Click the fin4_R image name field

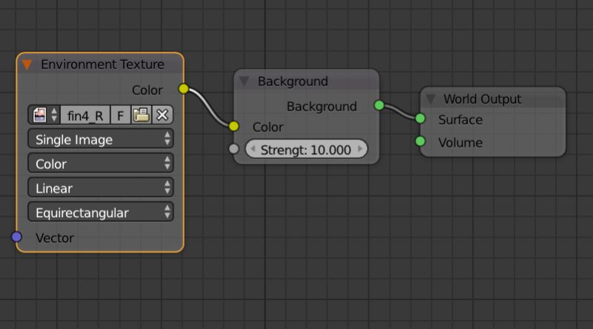85,115
